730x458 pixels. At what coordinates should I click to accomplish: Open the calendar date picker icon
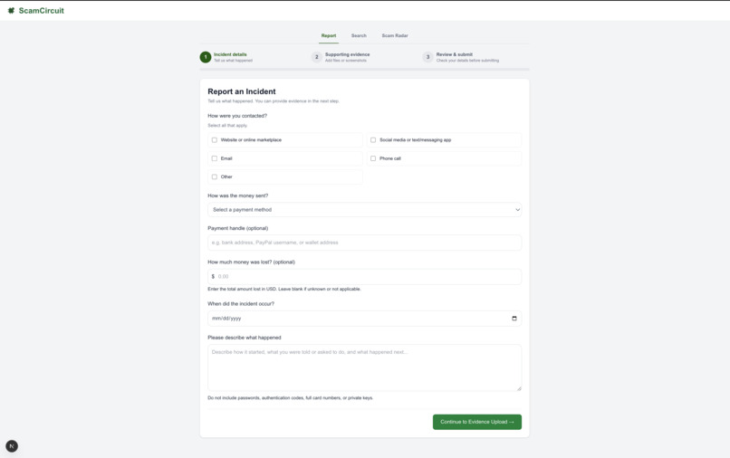click(x=514, y=319)
